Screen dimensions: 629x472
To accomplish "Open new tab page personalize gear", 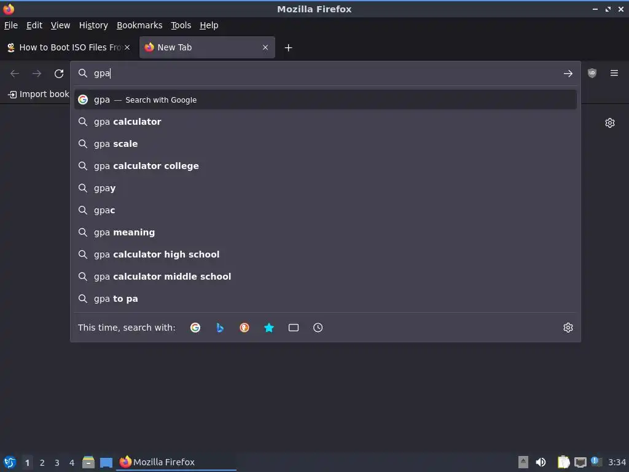I will (x=610, y=123).
